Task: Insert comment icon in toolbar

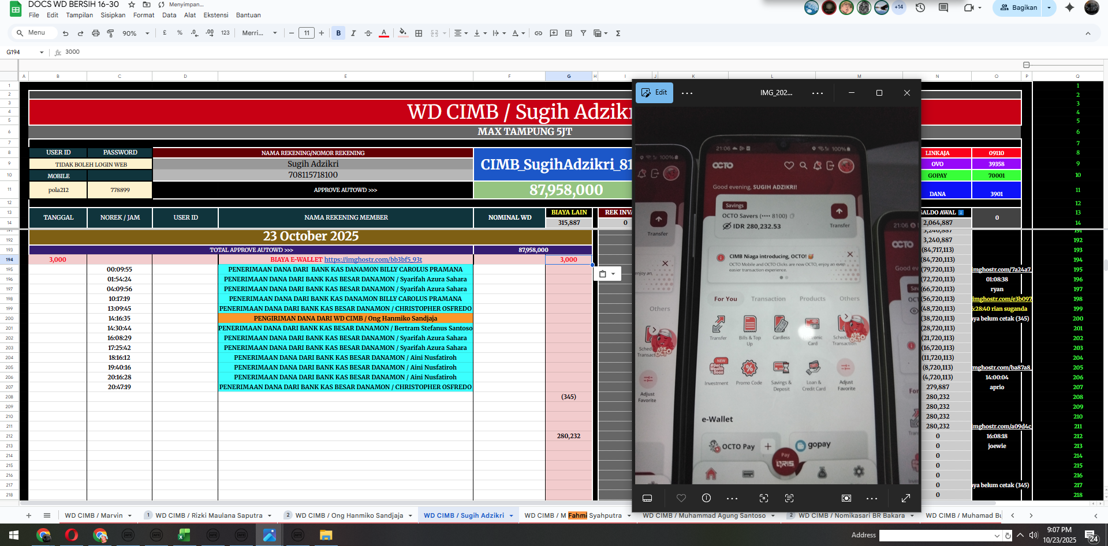Action: [554, 33]
